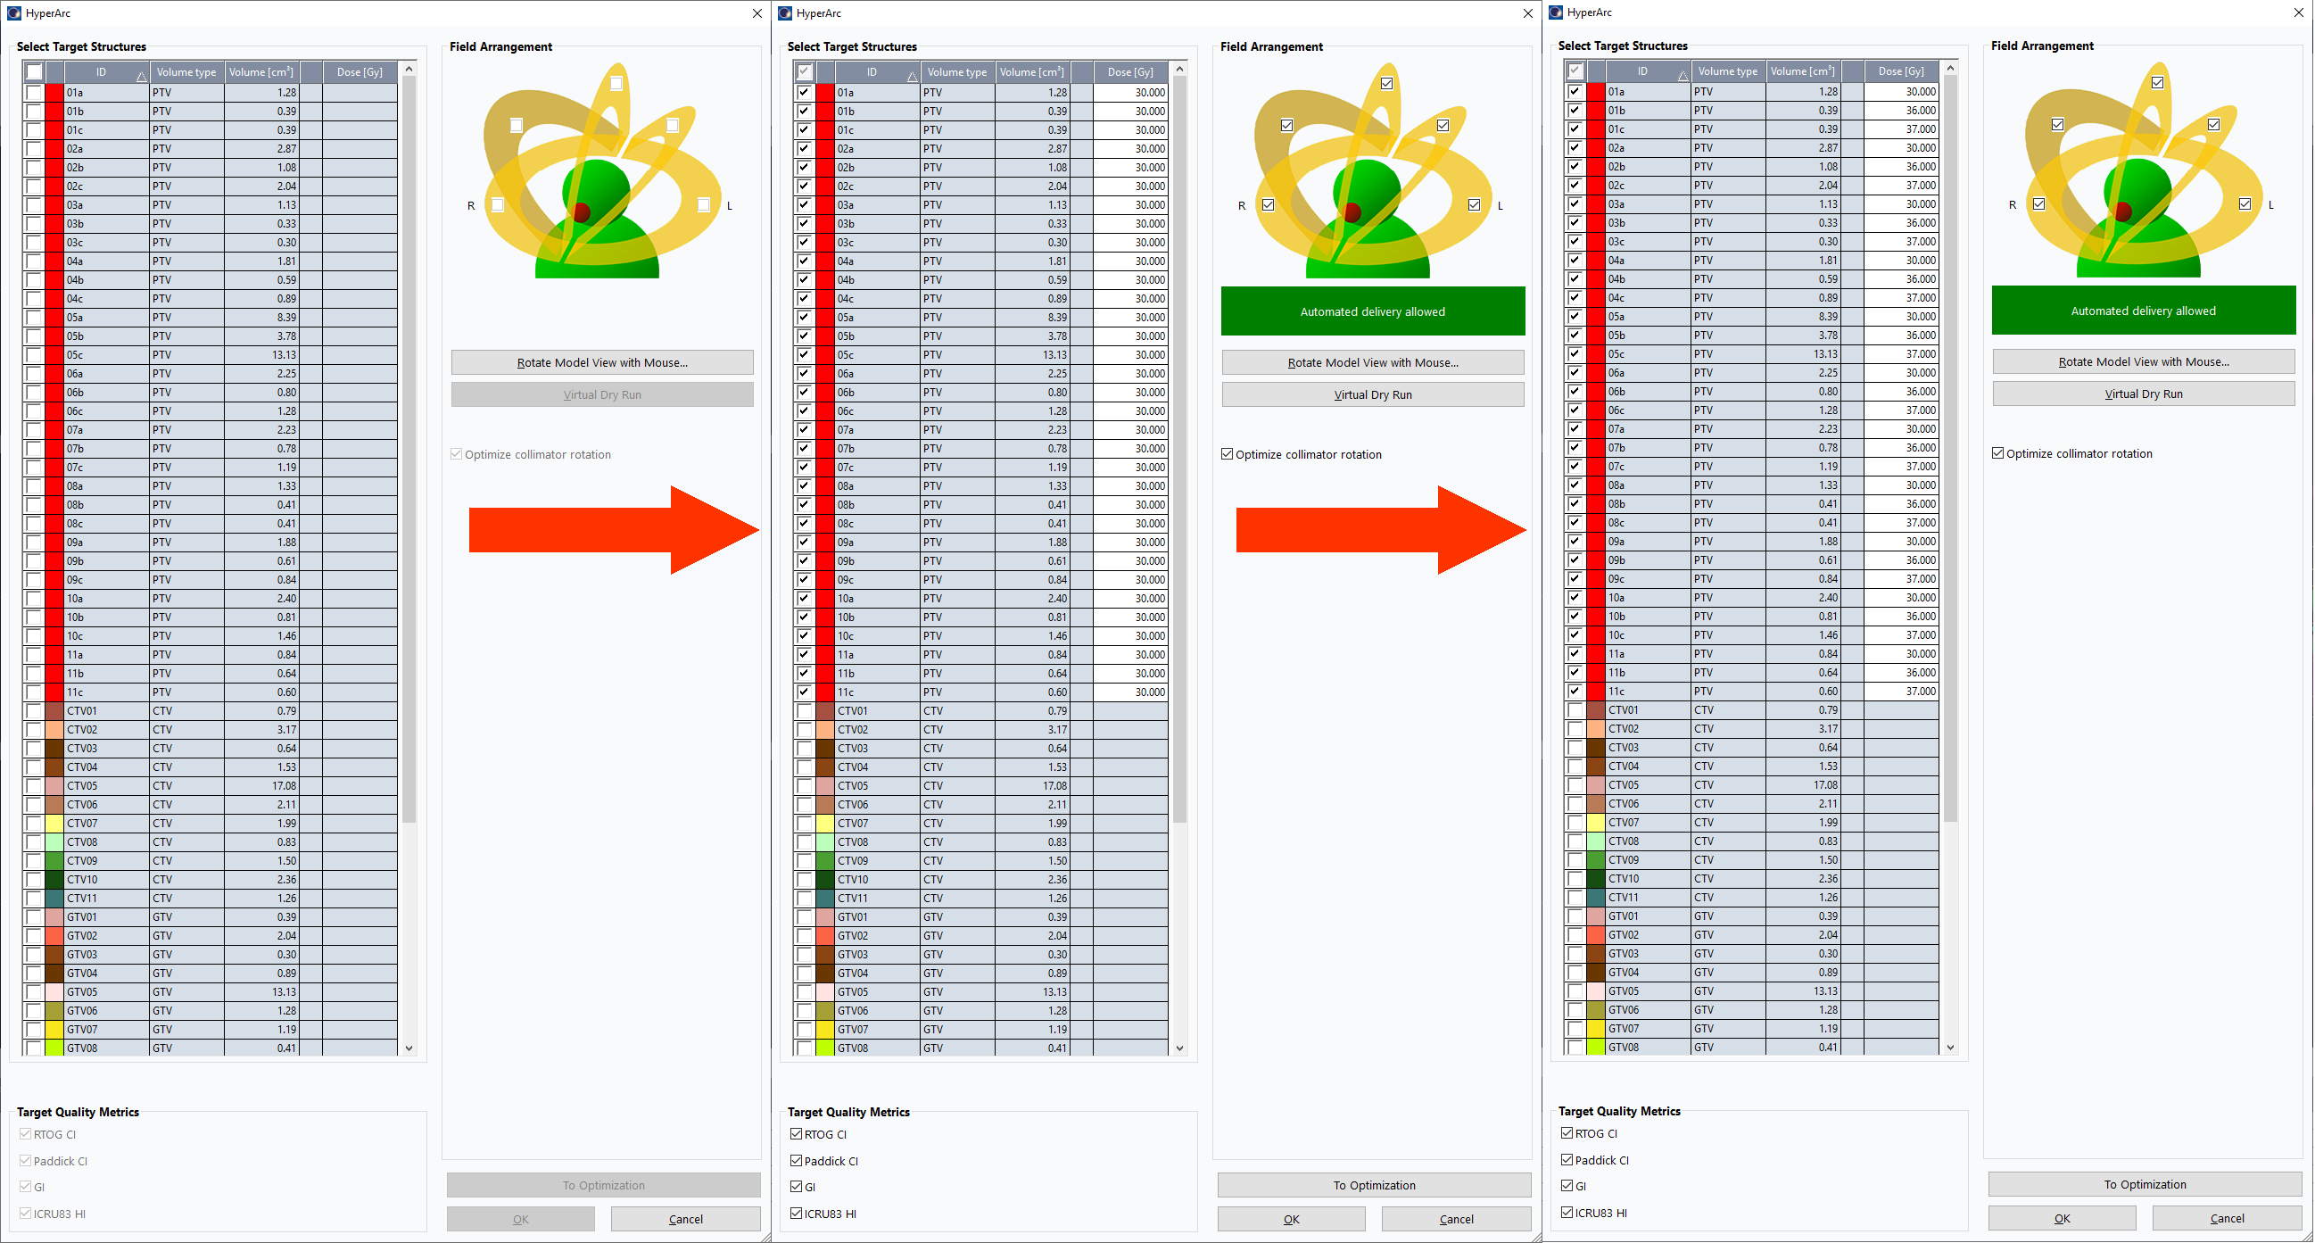Enable the R side arc checkbox in the left window
Screen dimensions: 2315x1243
pyautogui.click(x=498, y=205)
